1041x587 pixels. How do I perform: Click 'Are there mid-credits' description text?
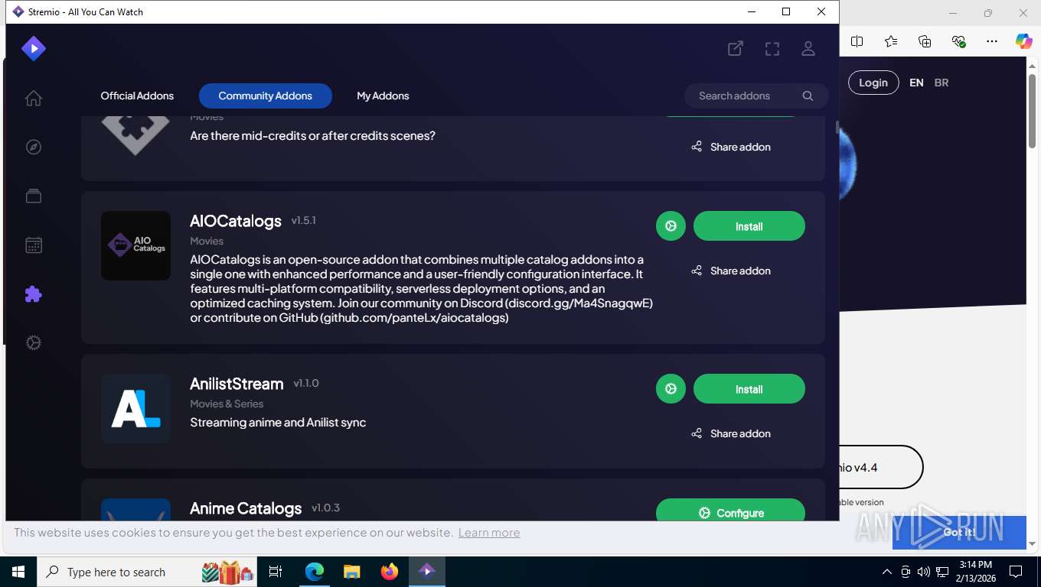point(312,135)
